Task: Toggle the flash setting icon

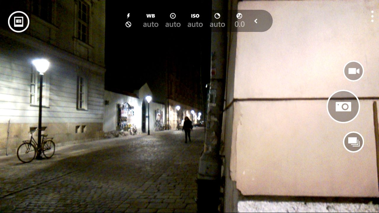Action: (x=128, y=20)
